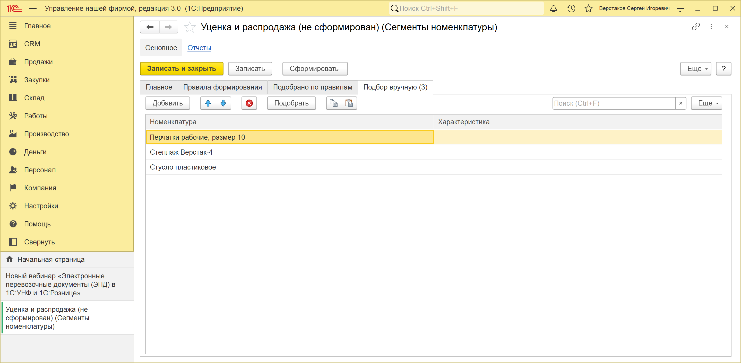Click the Производство factory icon

[13, 134]
